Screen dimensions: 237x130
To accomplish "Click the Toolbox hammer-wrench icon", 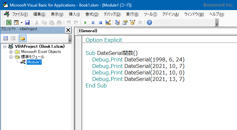I will 140,22.
